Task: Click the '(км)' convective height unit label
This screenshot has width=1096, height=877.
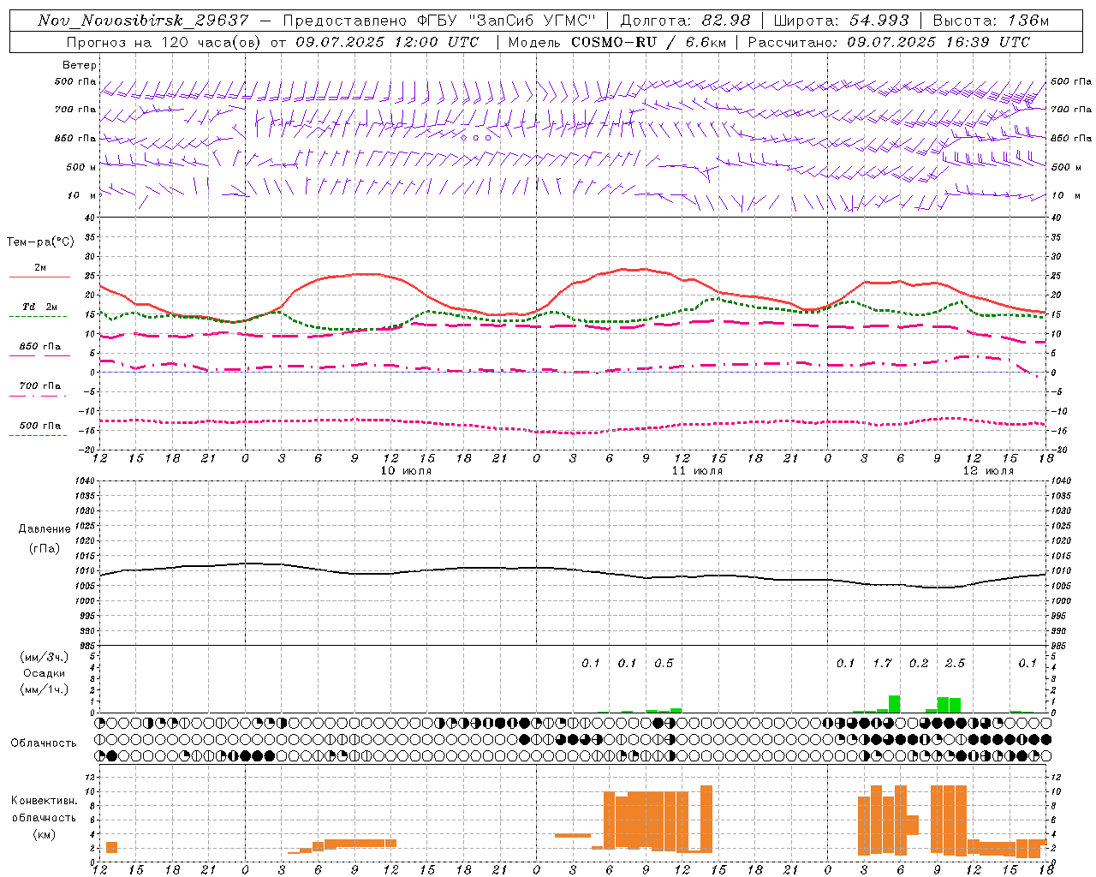Action: coord(45,834)
